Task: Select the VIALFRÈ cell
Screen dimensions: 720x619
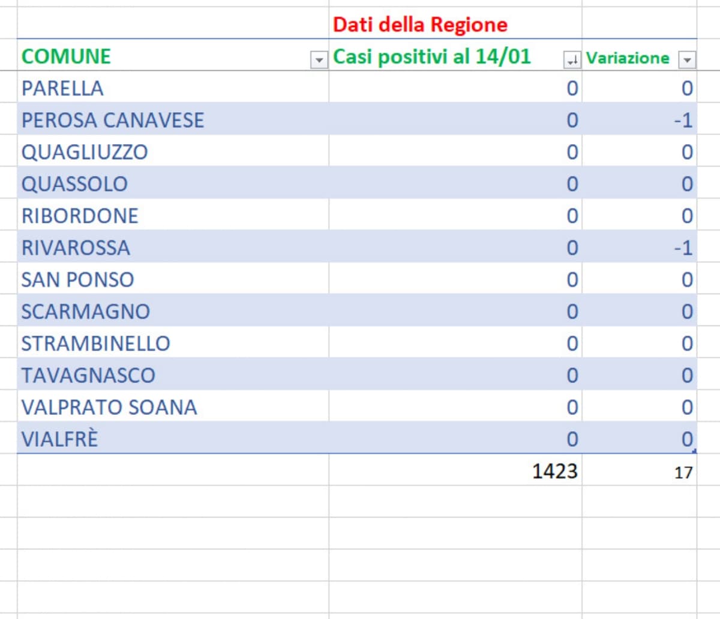Action: 59,439
